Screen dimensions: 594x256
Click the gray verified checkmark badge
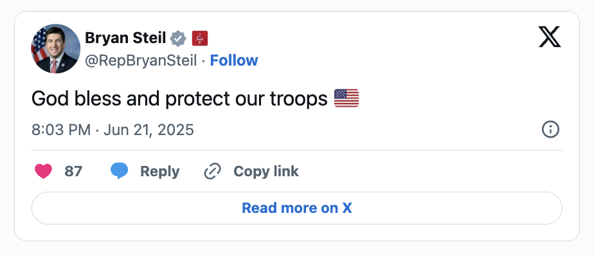click(178, 39)
